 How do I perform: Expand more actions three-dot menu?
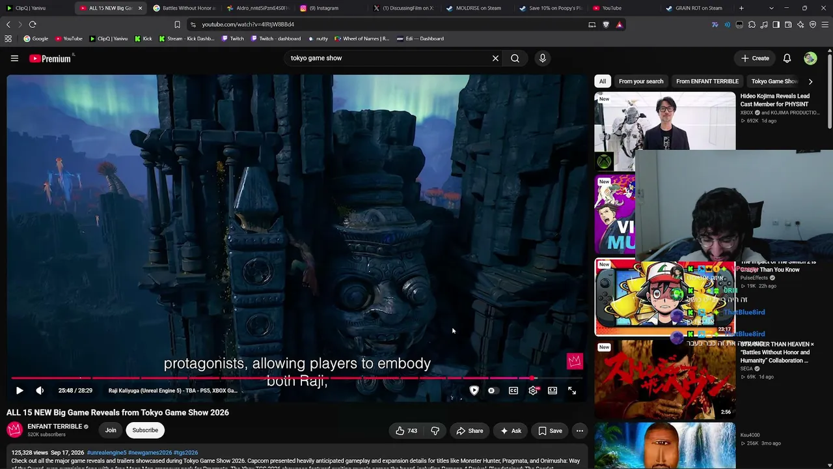(x=579, y=431)
